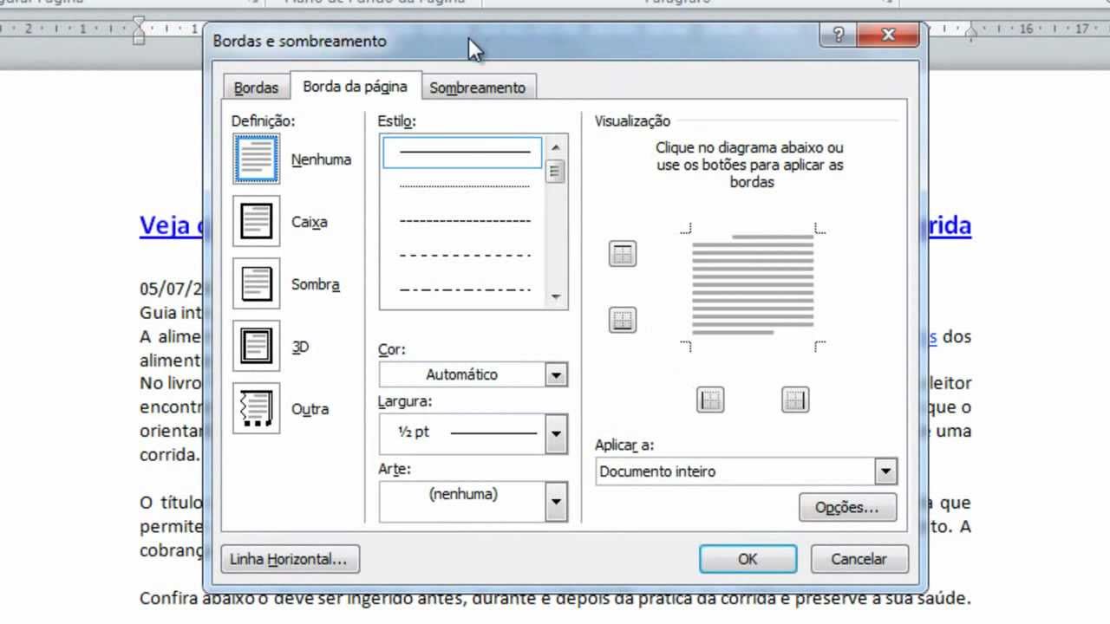Select the dotted line style

click(x=464, y=185)
